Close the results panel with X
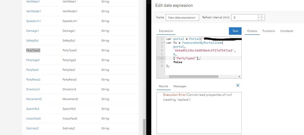 238,86
